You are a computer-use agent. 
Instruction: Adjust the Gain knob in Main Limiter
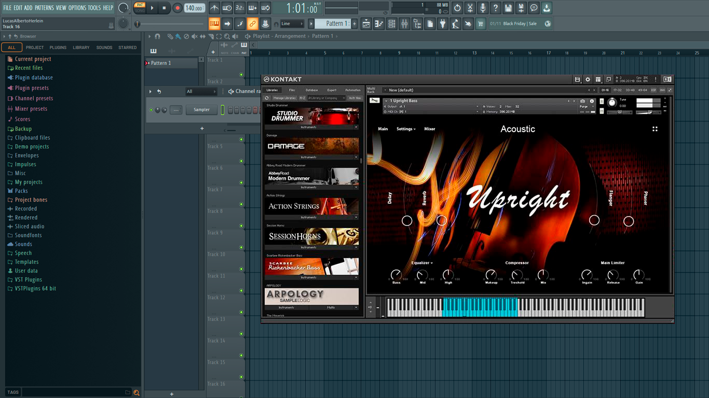(639, 275)
